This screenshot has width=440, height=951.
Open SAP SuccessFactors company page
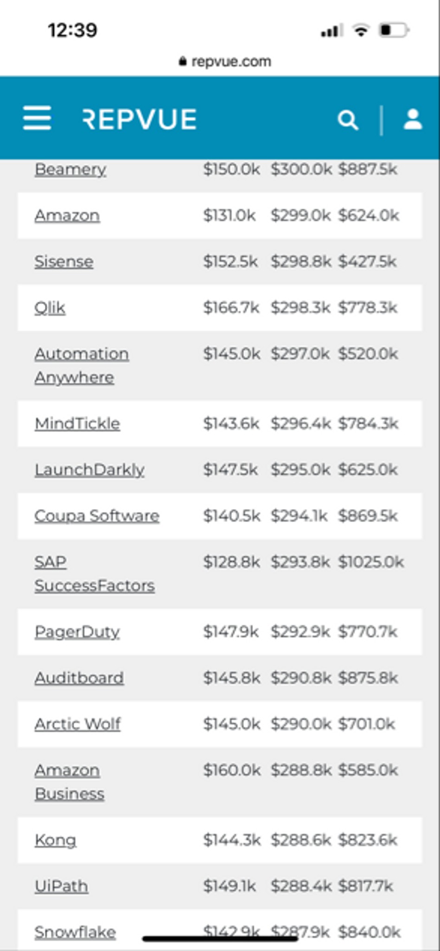(x=95, y=573)
